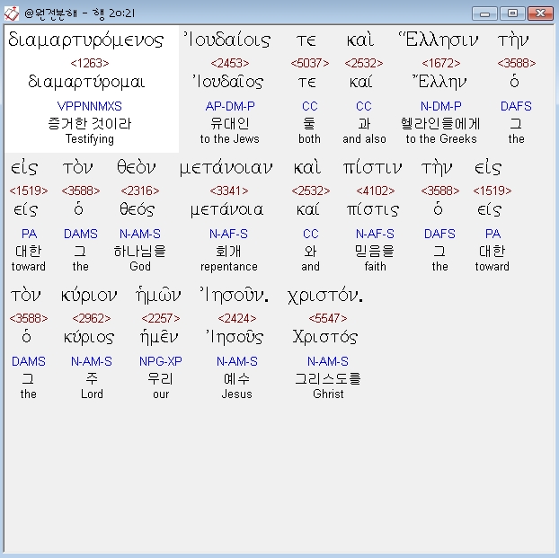The image size is (559, 558).
Task: Click gloss 'our'
Action: (x=161, y=394)
